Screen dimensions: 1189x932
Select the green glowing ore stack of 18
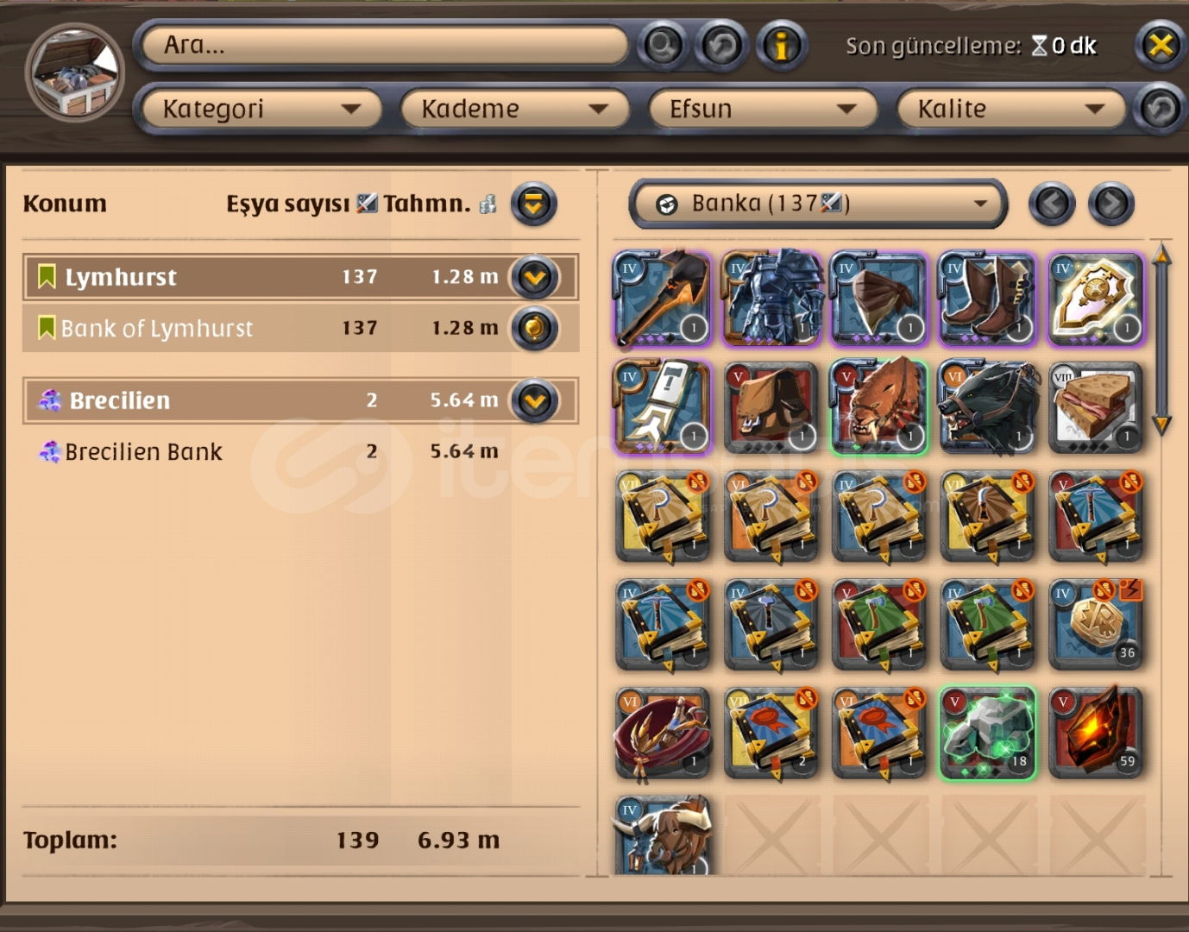click(x=987, y=733)
